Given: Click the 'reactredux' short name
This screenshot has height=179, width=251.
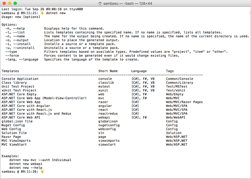Looking at the screenshot, I should pyautogui.click(x=108, y=114).
